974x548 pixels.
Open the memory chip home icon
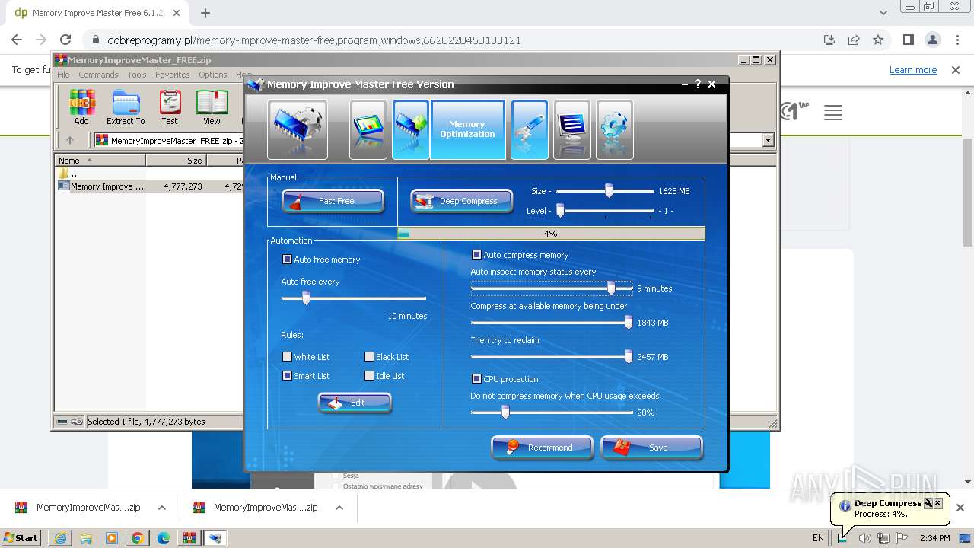(x=298, y=129)
